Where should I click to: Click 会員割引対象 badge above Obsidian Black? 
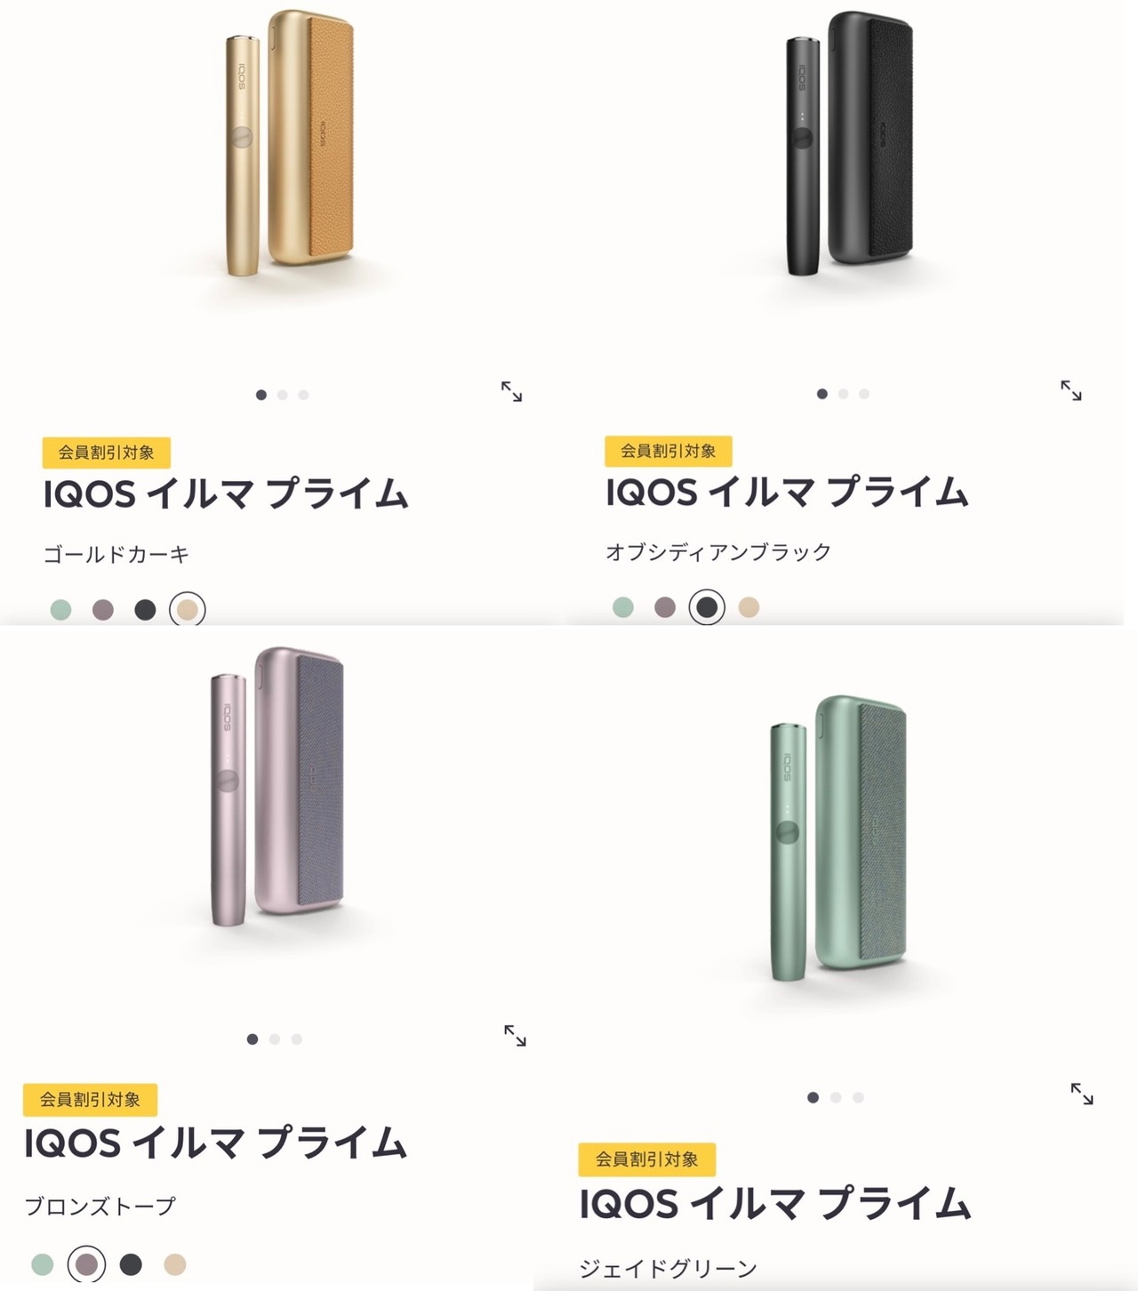668,451
